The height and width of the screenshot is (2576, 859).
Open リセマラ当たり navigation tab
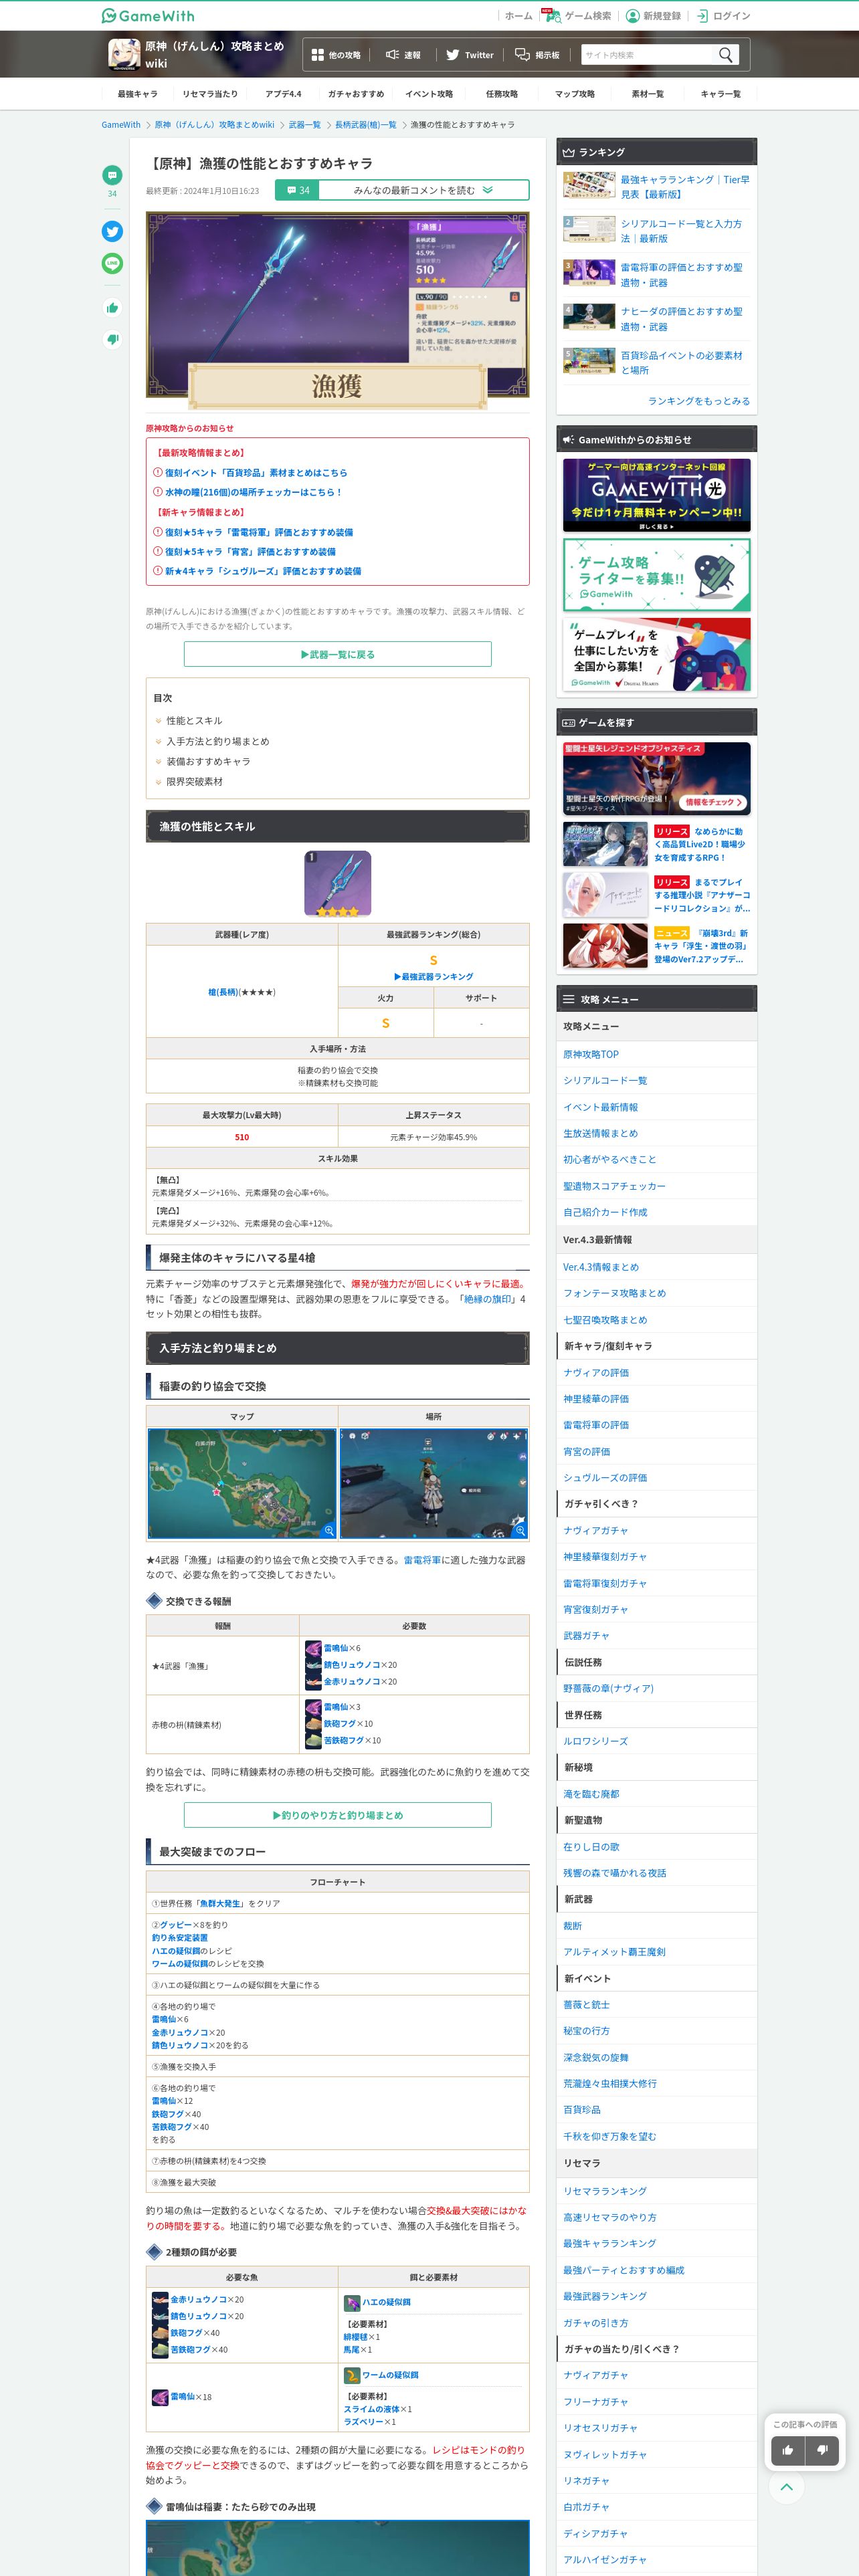210,94
